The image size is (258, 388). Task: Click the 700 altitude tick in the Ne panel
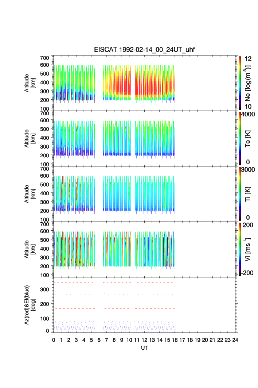(44, 58)
